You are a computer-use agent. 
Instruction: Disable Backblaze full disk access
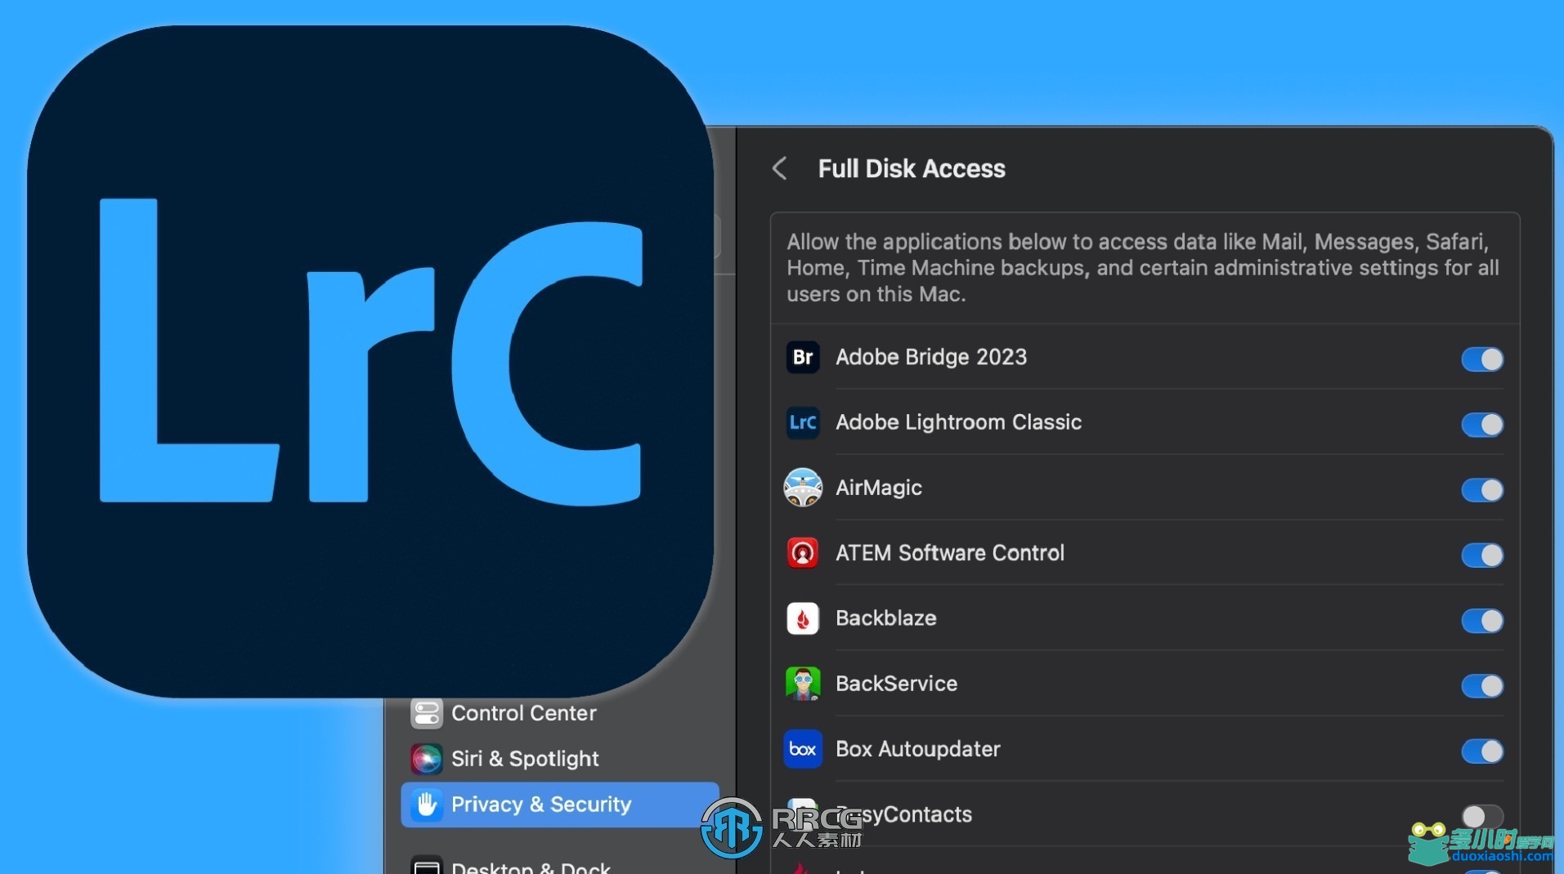tap(1481, 620)
